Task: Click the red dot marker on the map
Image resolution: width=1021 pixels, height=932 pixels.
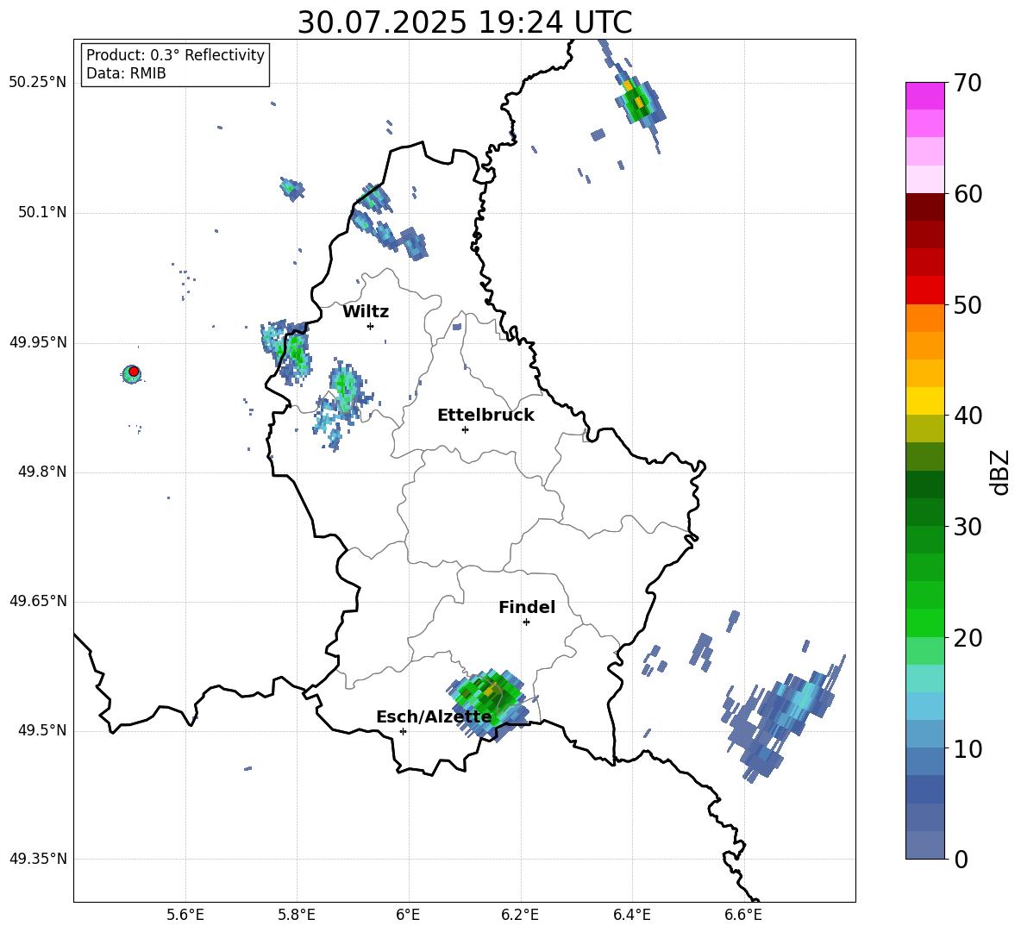Action: coord(134,372)
